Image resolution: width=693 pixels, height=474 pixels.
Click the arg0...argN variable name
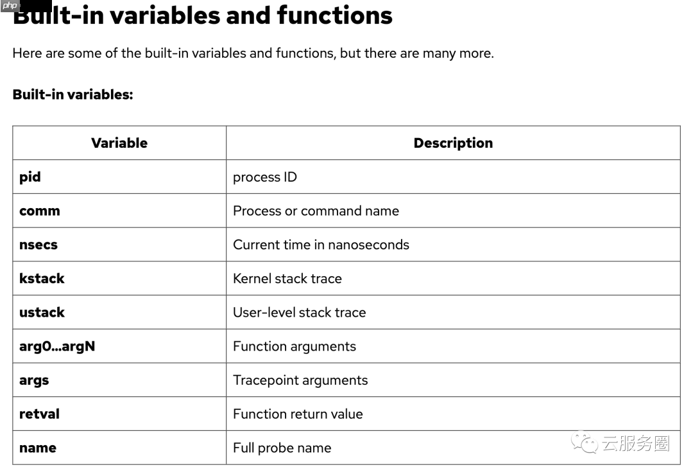(57, 346)
